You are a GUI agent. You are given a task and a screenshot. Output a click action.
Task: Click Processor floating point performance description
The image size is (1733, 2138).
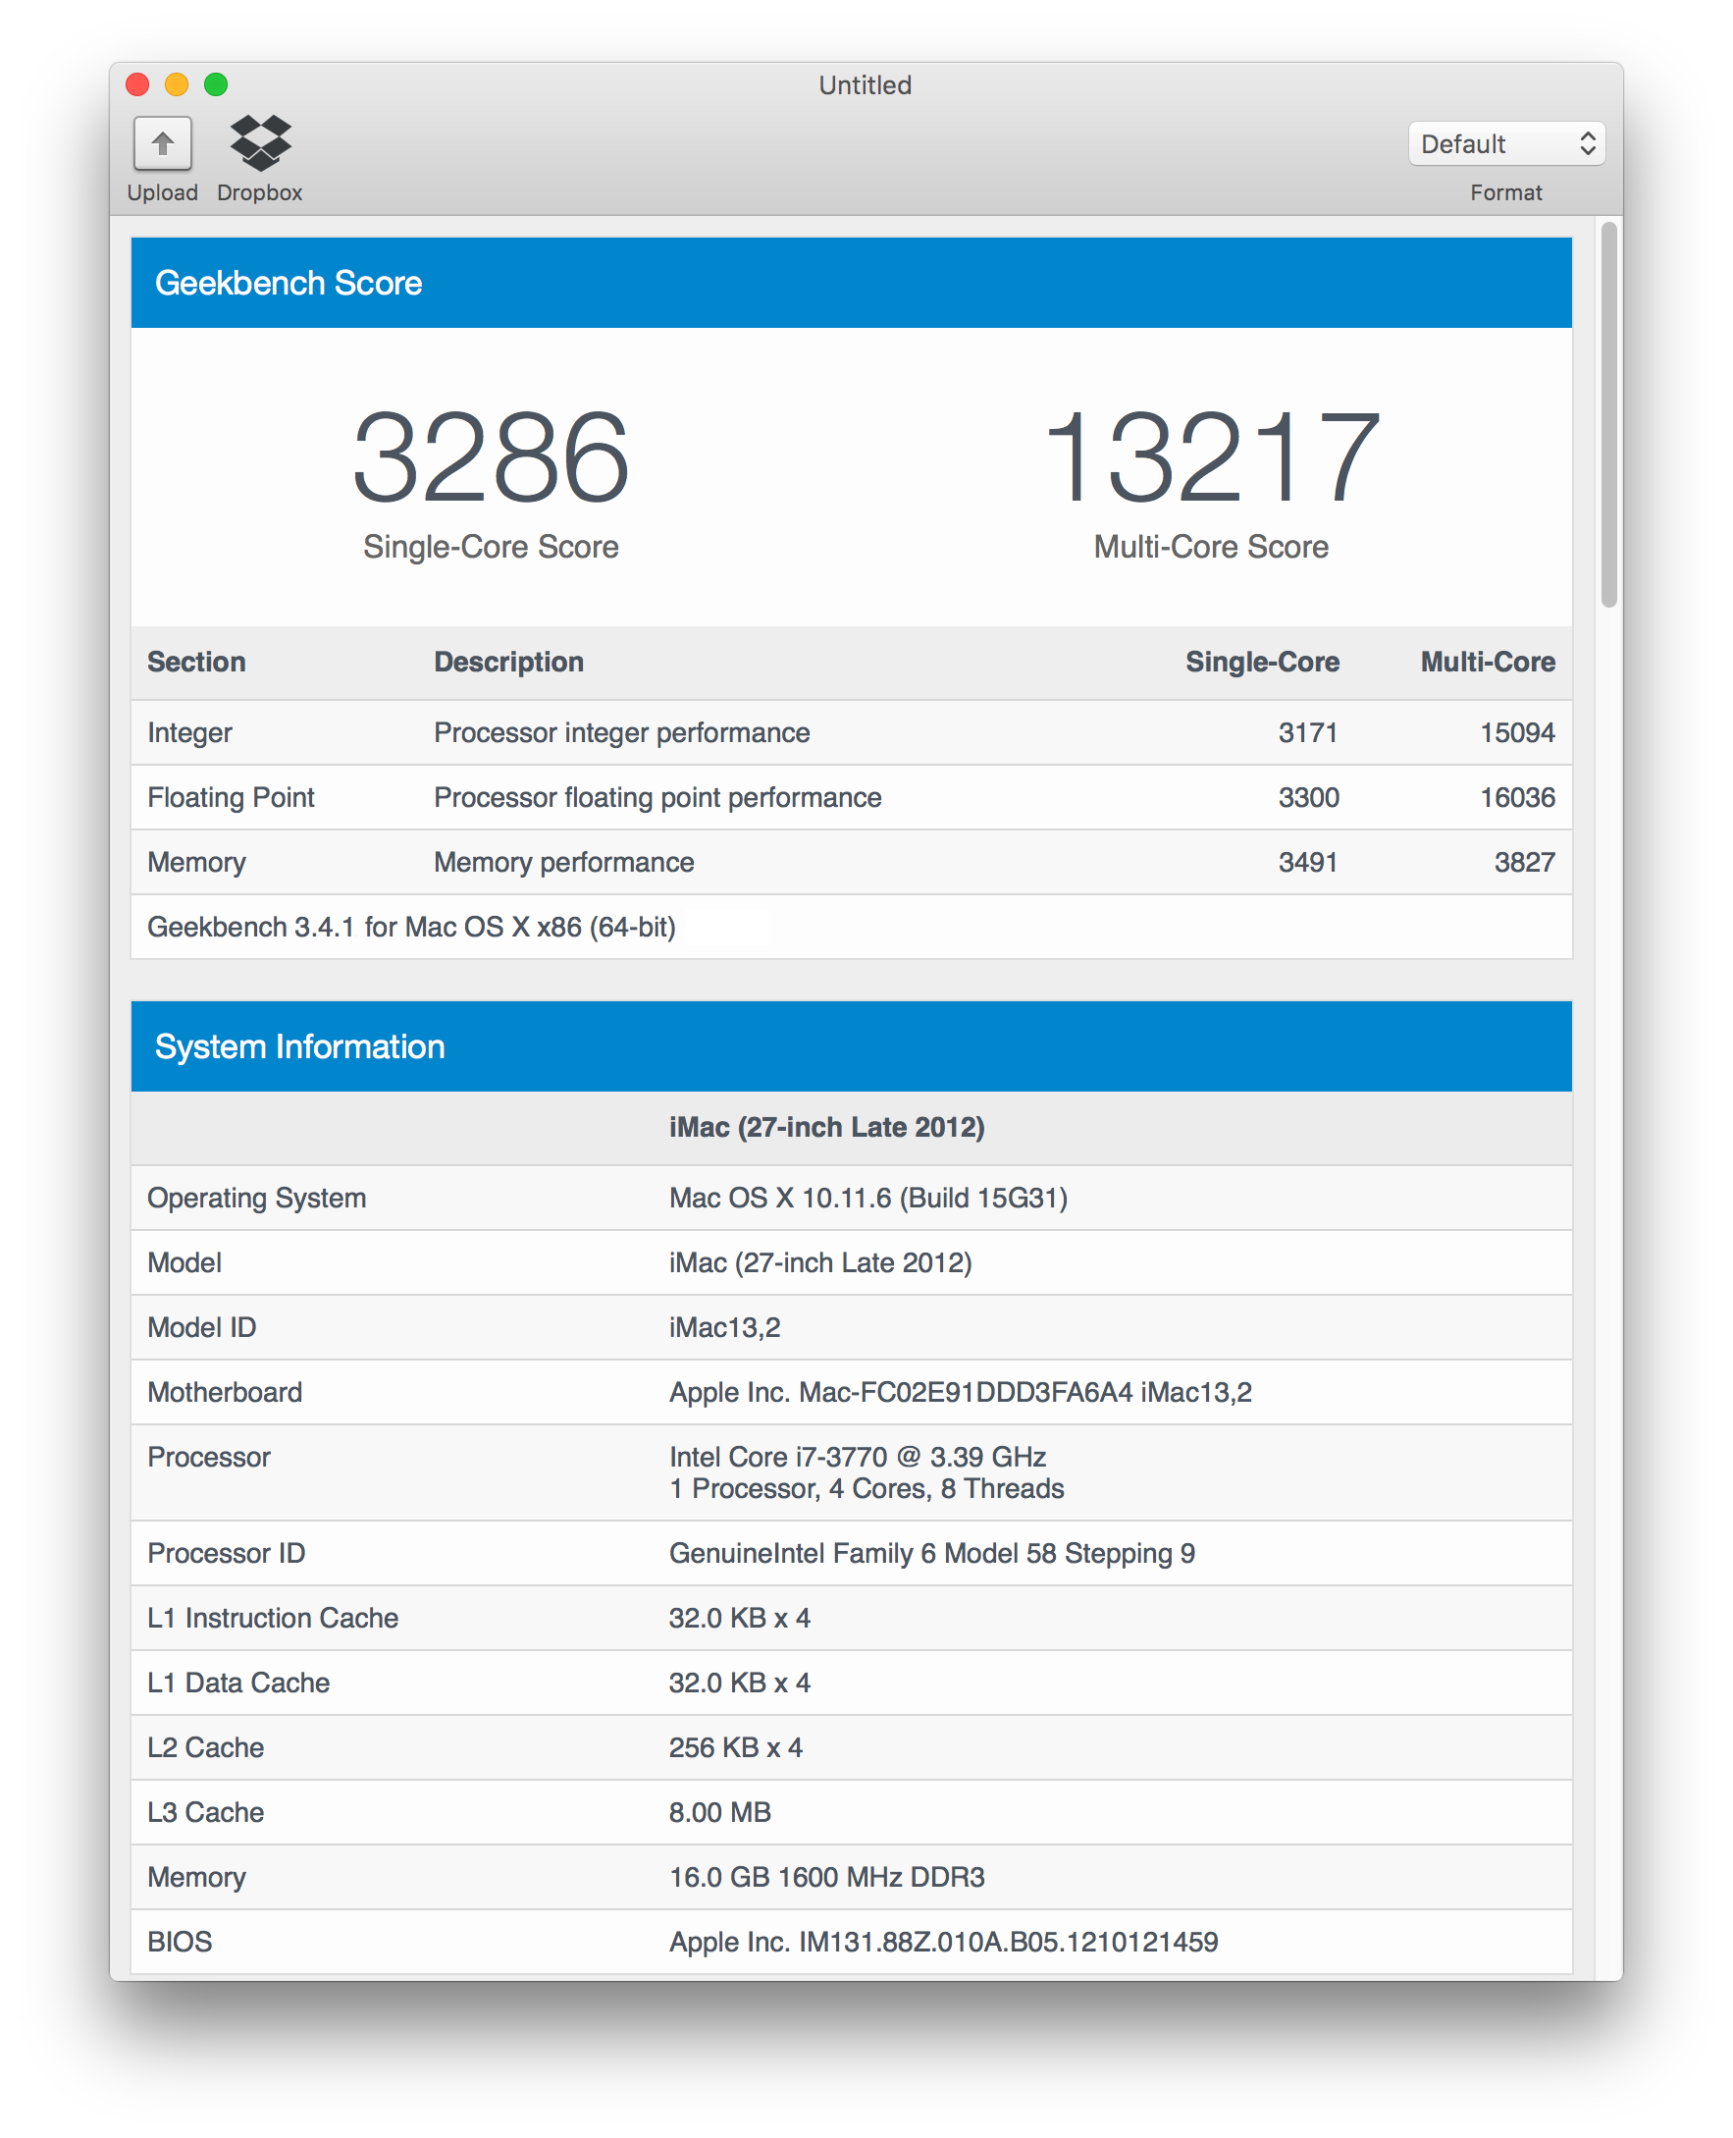[x=657, y=798]
